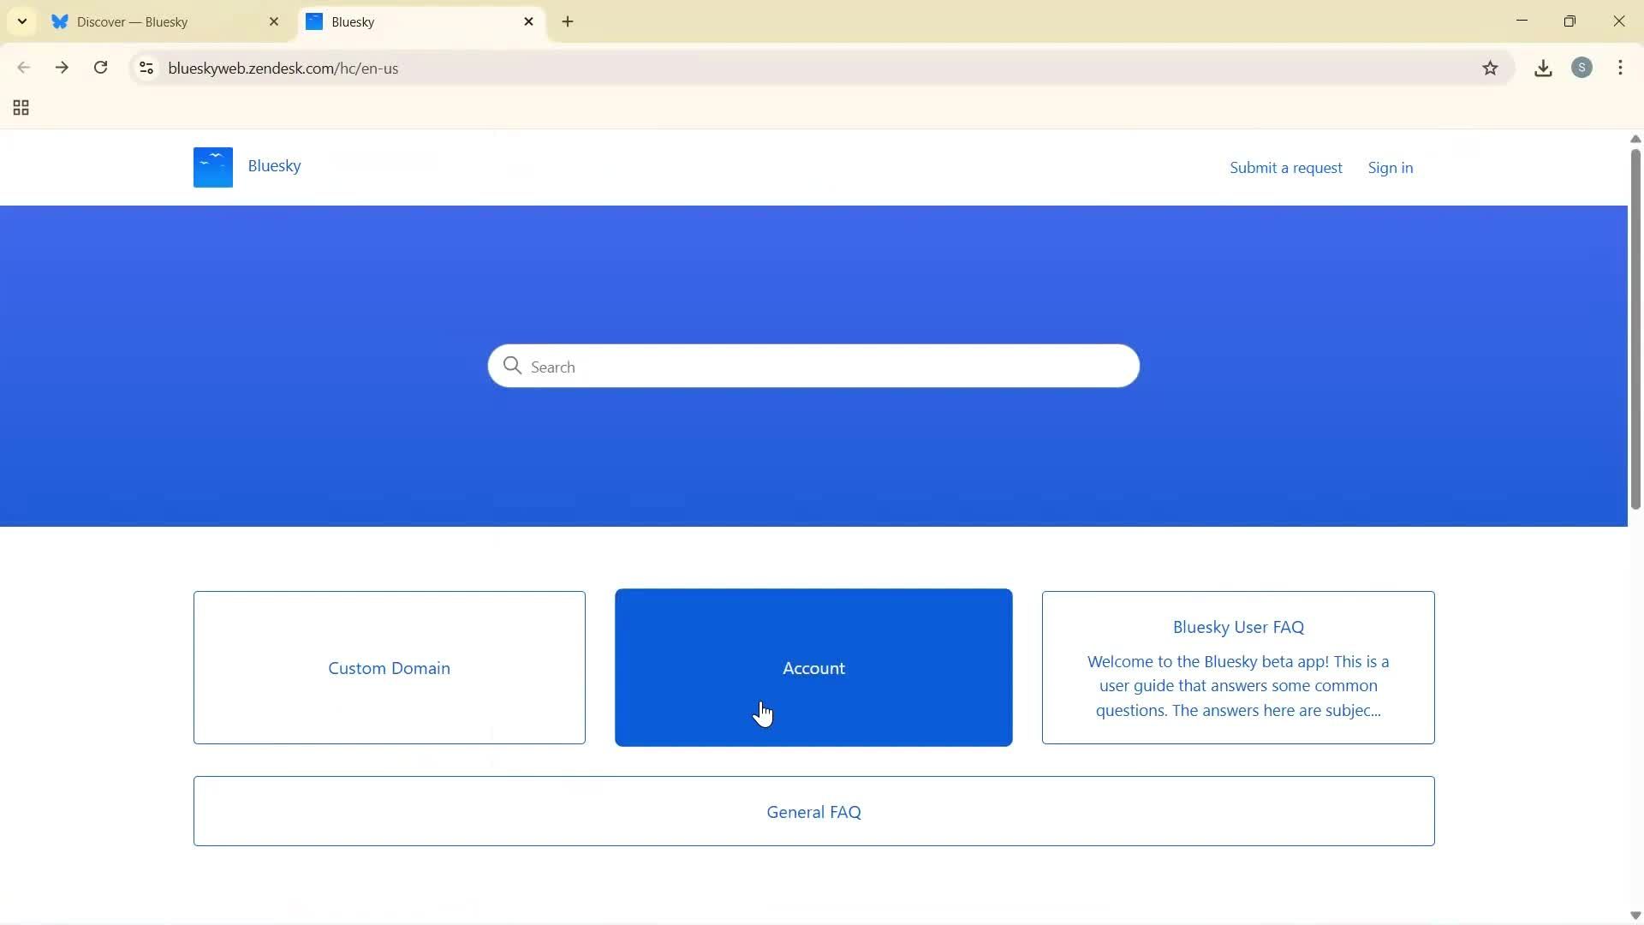Click the "Submit a request" link
Image resolution: width=1644 pixels, height=925 pixels.
[1286, 167]
